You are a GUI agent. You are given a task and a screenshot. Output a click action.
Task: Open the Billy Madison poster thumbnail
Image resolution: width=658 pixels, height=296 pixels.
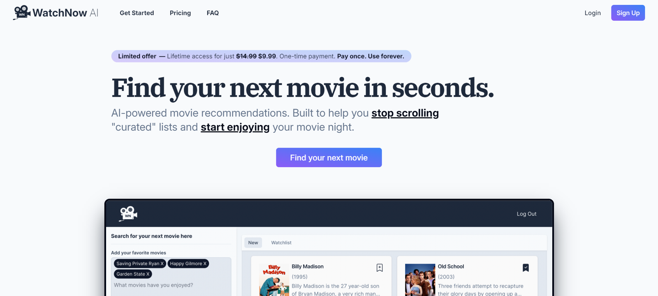tap(274, 280)
